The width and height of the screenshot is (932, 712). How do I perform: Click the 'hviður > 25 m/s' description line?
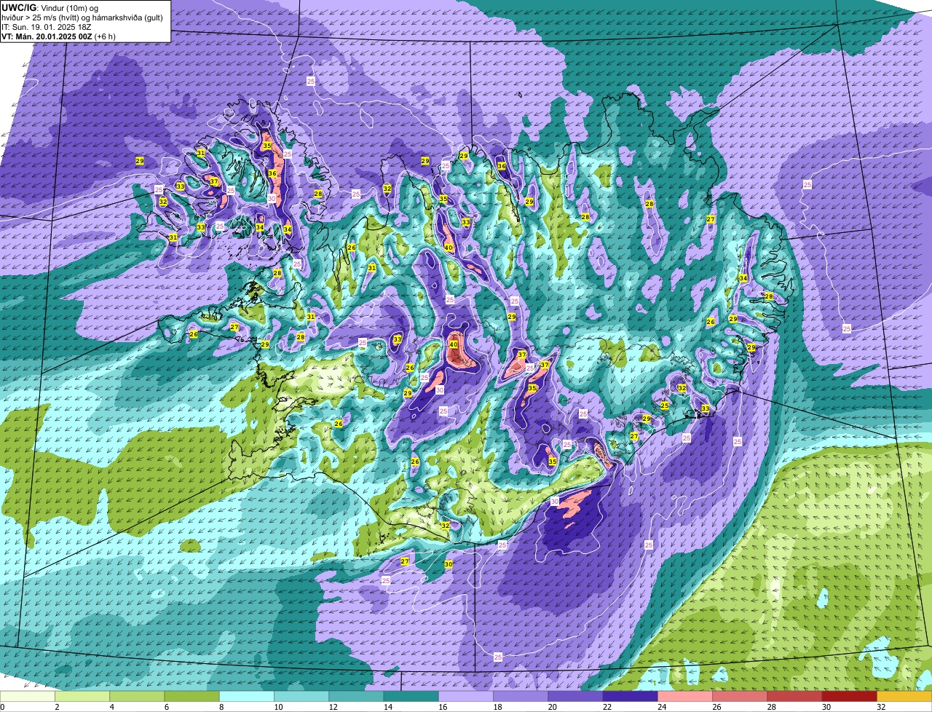[x=82, y=17]
